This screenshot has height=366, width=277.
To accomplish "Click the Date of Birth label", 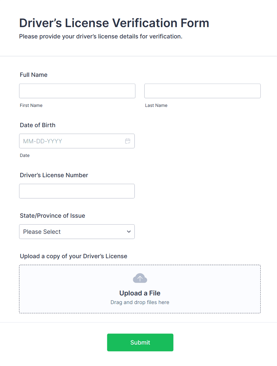I will [x=38, y=125].
